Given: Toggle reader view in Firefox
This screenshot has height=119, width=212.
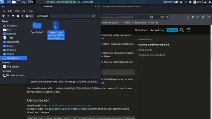Looking at the screenshot, I should [151, 17].
